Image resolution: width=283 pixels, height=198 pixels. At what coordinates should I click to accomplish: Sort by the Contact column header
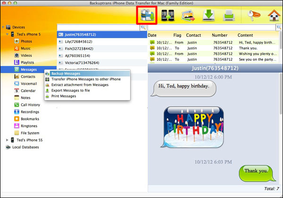click(193, 35)
